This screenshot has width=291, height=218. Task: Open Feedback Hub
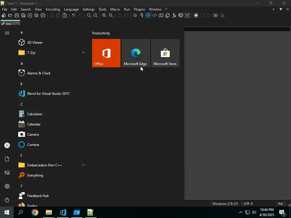52,196
